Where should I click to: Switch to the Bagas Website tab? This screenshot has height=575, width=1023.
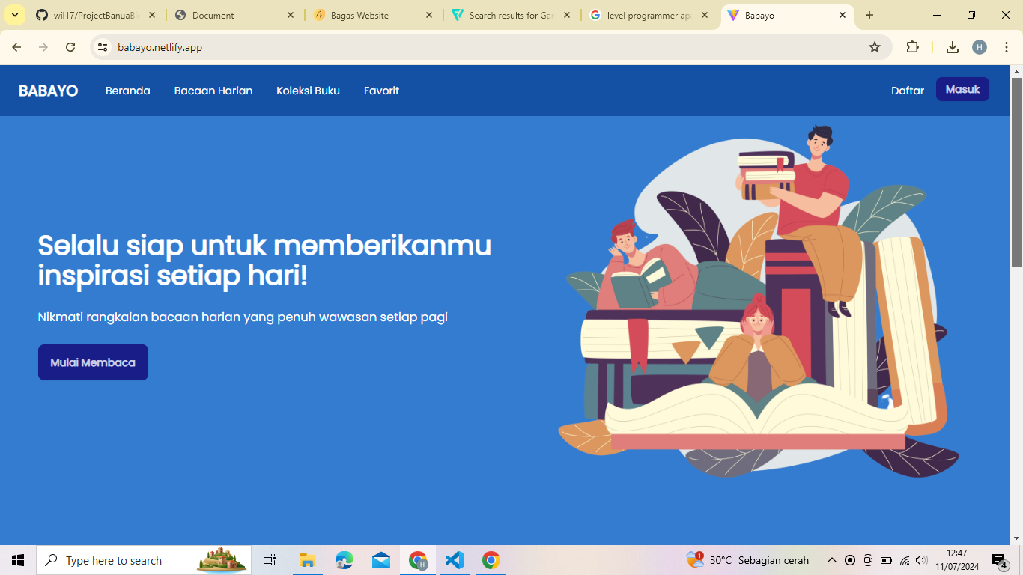pyautogui.click(x=358, y=15)
